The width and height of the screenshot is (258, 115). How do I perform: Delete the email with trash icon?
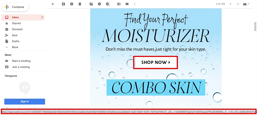point(80,4)
